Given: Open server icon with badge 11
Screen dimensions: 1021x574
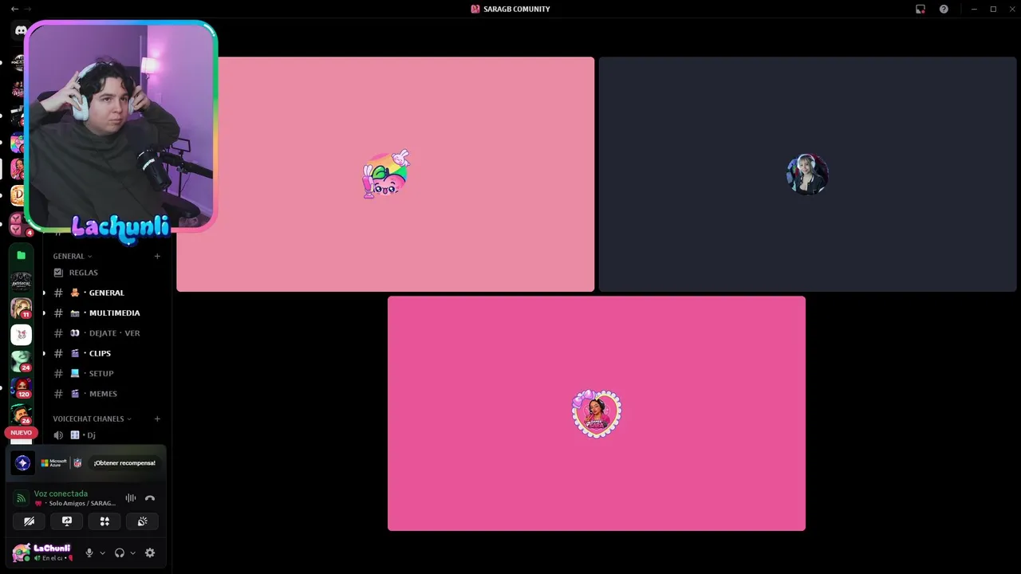Looking at the screenshot, I should tap(21, 308).
